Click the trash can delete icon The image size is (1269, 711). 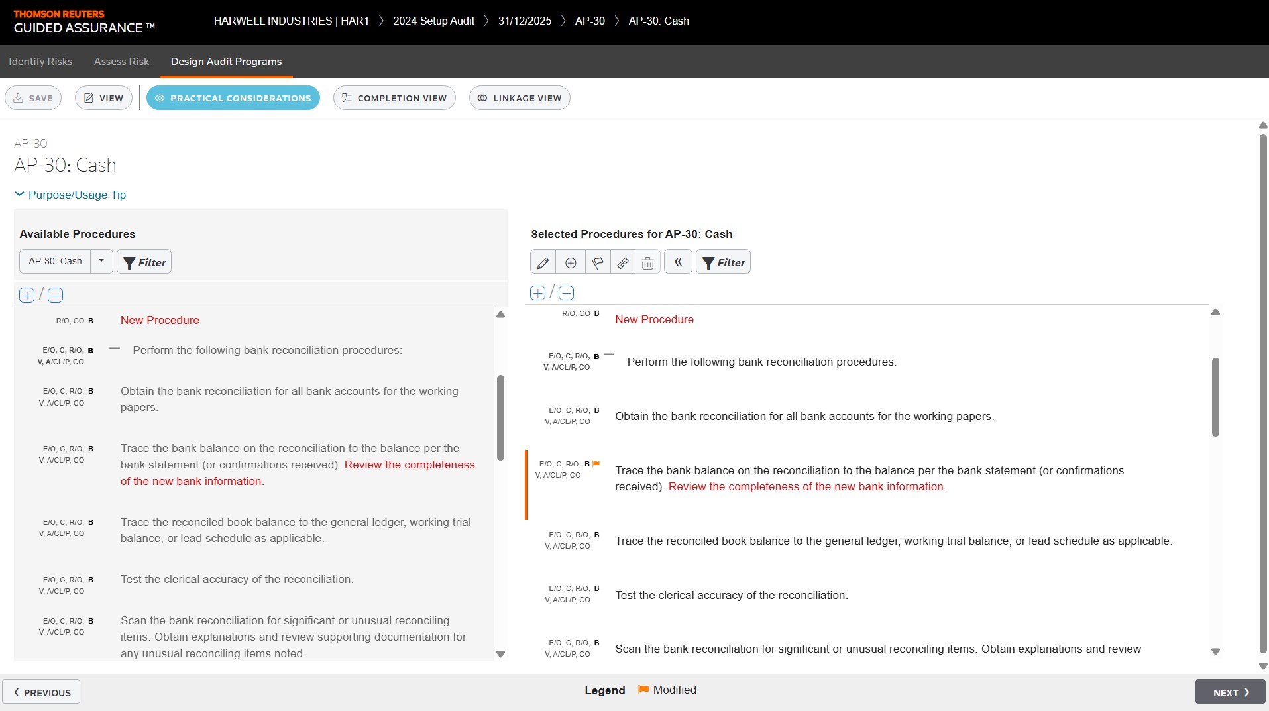(x=647, y=262)
